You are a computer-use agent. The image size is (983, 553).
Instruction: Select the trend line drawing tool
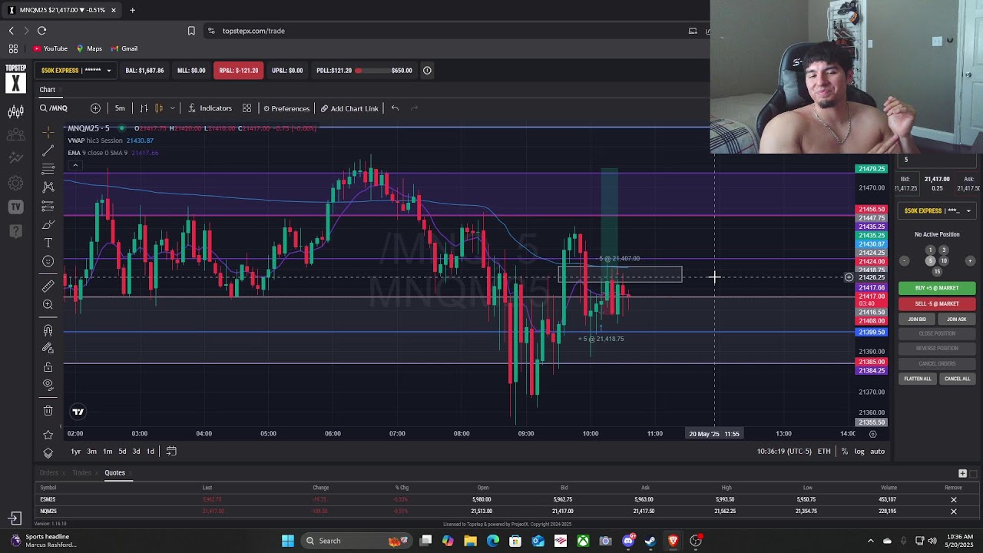(x=48, y=151)
